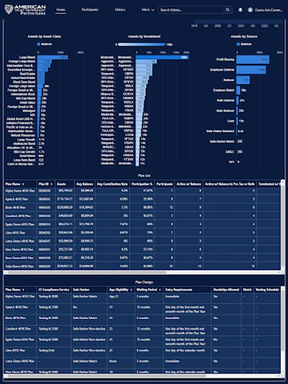
Task: Click the Assets by Investment chart title
Action: click(x=145, y=37)
